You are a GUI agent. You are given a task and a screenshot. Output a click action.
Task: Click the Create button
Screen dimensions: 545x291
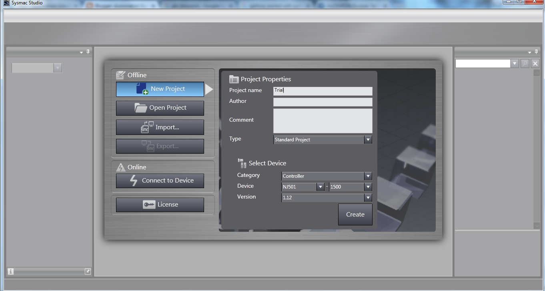pyautogui.click(x=355, y=215)
